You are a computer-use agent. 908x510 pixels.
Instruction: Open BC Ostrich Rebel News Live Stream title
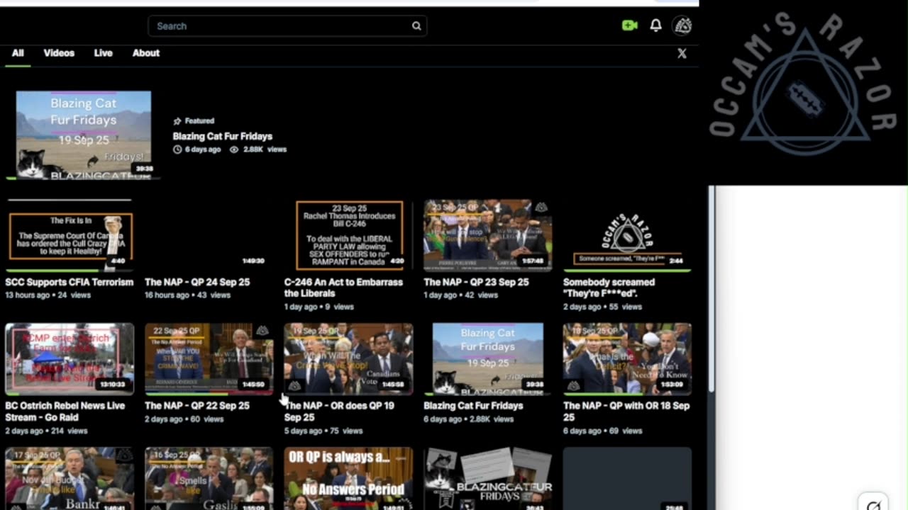click(x=65, y=412)
